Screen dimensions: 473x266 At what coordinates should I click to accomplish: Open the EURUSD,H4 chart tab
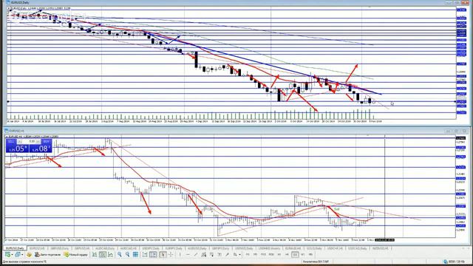pyautogui.click(x=37, y=248)
